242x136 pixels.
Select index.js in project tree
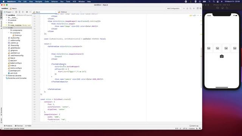click(12, 65)
